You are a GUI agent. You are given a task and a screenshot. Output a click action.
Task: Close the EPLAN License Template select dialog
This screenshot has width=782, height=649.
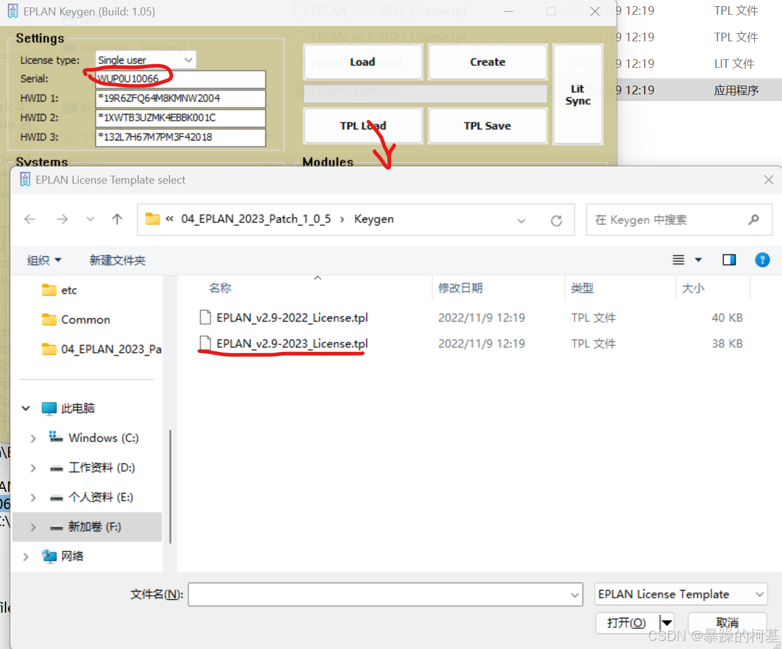pos(768,180)
